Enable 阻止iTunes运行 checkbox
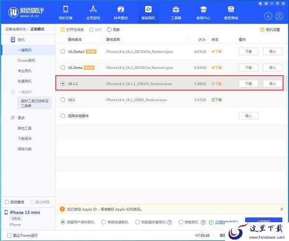Viewport: 289px width, 241px height. 9,236
